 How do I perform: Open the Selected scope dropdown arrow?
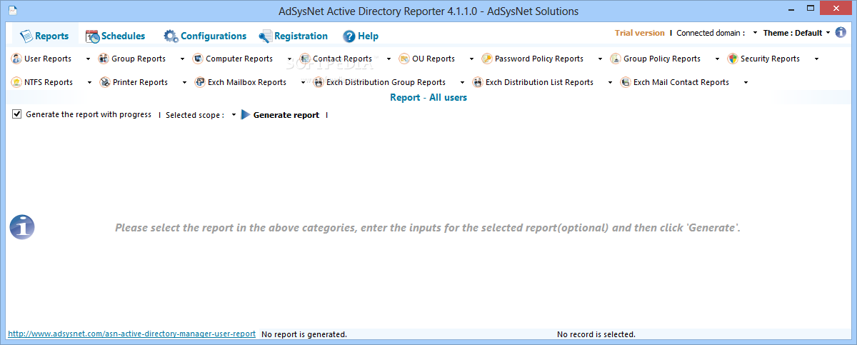[234, 115]
